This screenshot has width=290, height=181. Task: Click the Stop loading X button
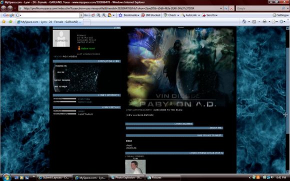point(231,8)
